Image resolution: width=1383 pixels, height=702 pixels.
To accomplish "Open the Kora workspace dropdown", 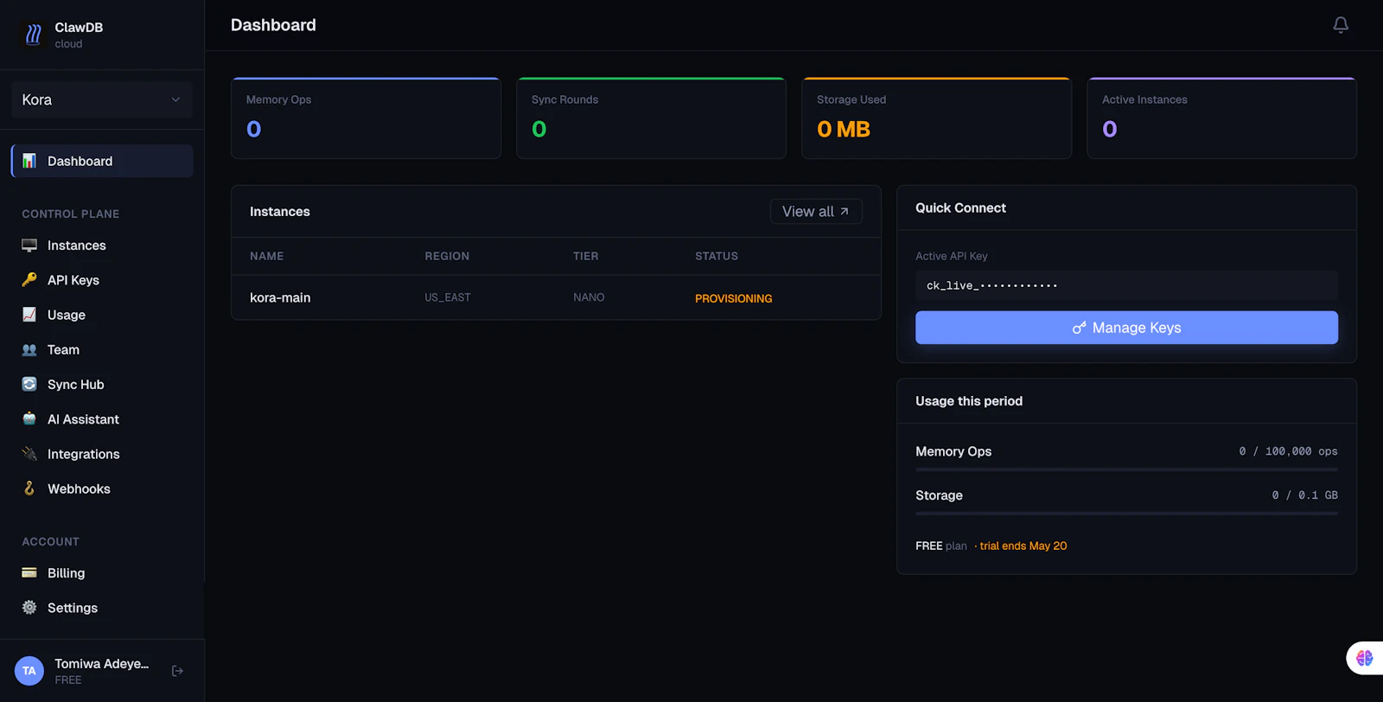I will [x=102, y=99].
